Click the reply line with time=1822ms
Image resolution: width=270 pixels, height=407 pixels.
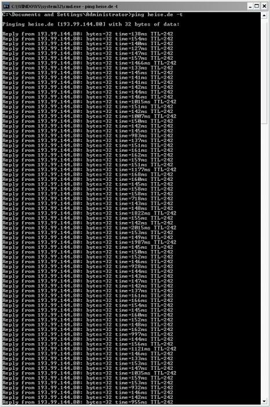click(x=89, y=213)
